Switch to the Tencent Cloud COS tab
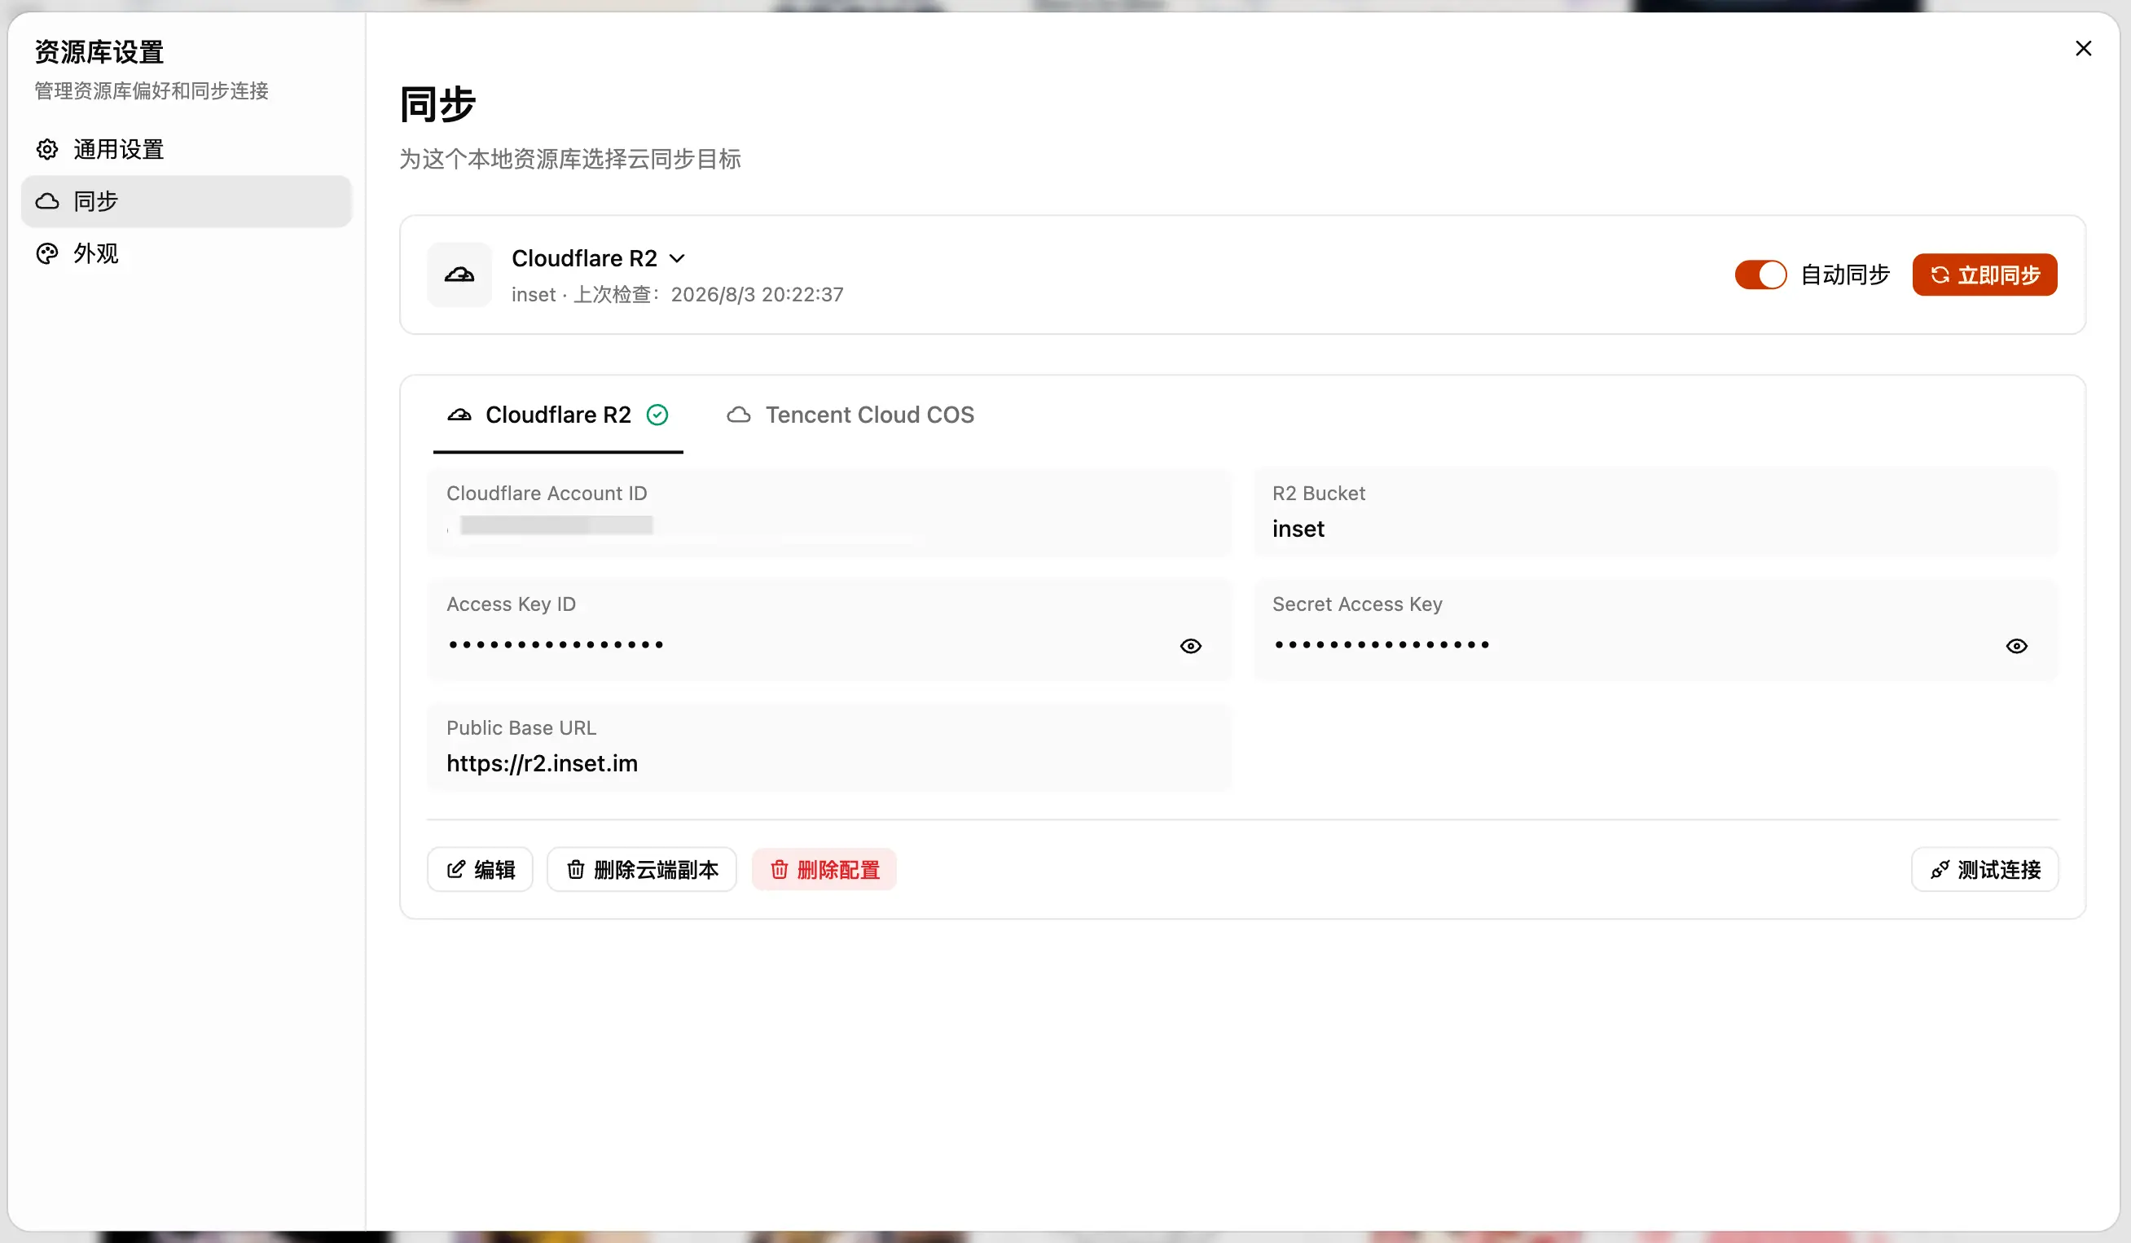Viewport: 2131px width, 1243px height. (x=850, y=415)
